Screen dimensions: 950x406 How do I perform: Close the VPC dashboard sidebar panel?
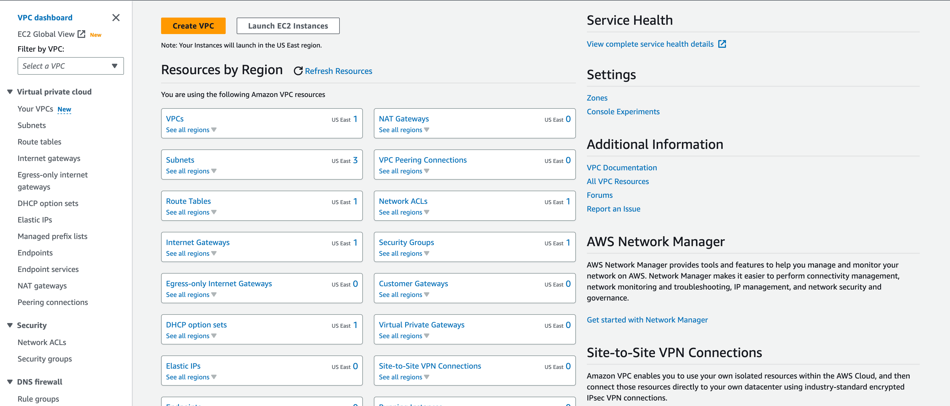pos(116,18)
